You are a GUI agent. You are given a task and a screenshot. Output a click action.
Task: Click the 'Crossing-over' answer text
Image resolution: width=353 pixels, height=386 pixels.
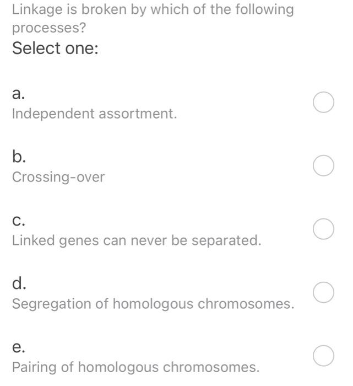pos(58,178)
